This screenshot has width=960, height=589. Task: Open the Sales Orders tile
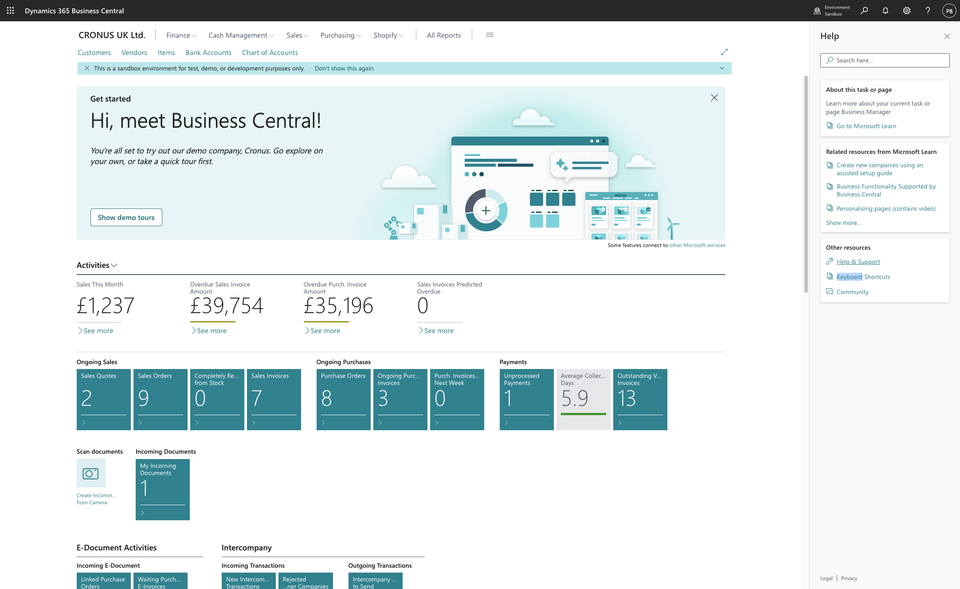(161, 400)
